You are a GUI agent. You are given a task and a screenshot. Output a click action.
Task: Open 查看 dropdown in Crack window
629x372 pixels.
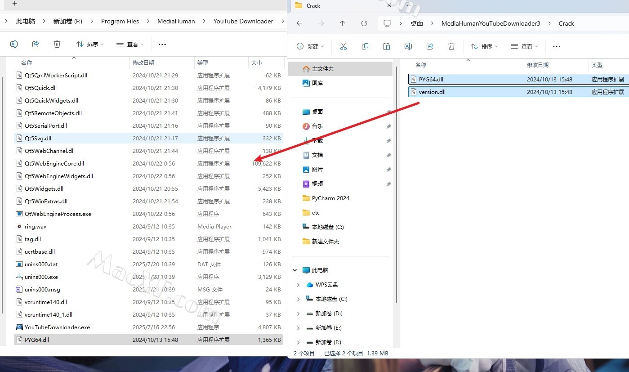524,46
